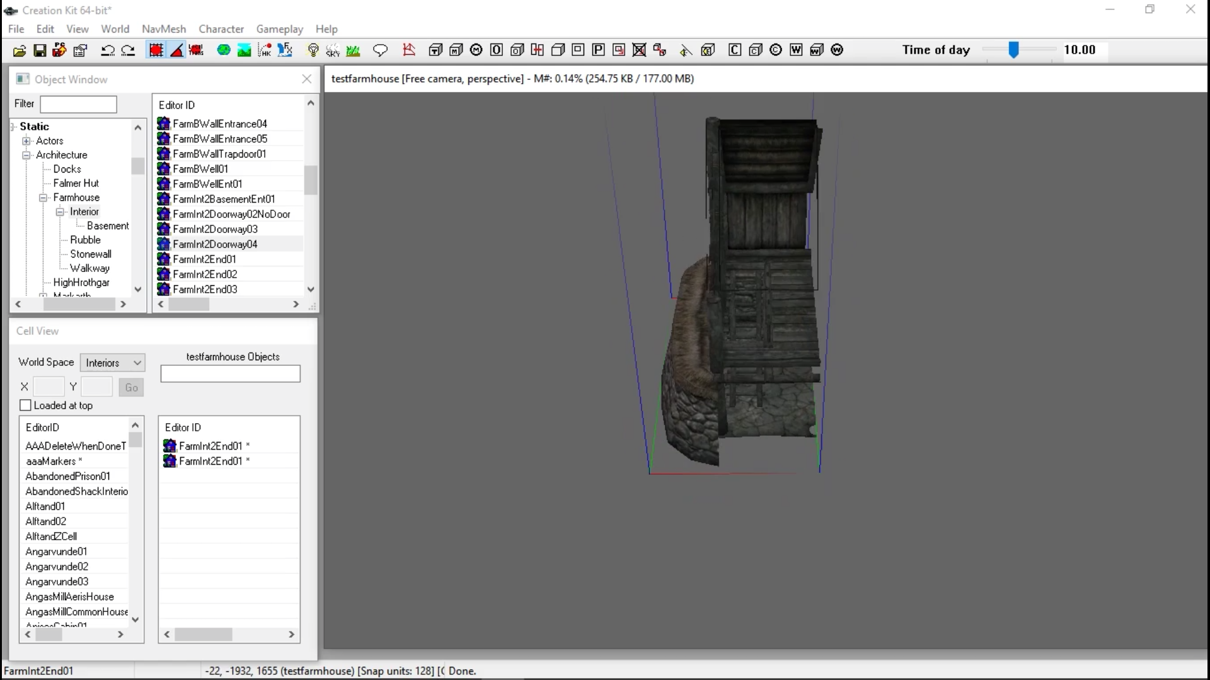
Task: Redo the last action
Action: (128, 50)
